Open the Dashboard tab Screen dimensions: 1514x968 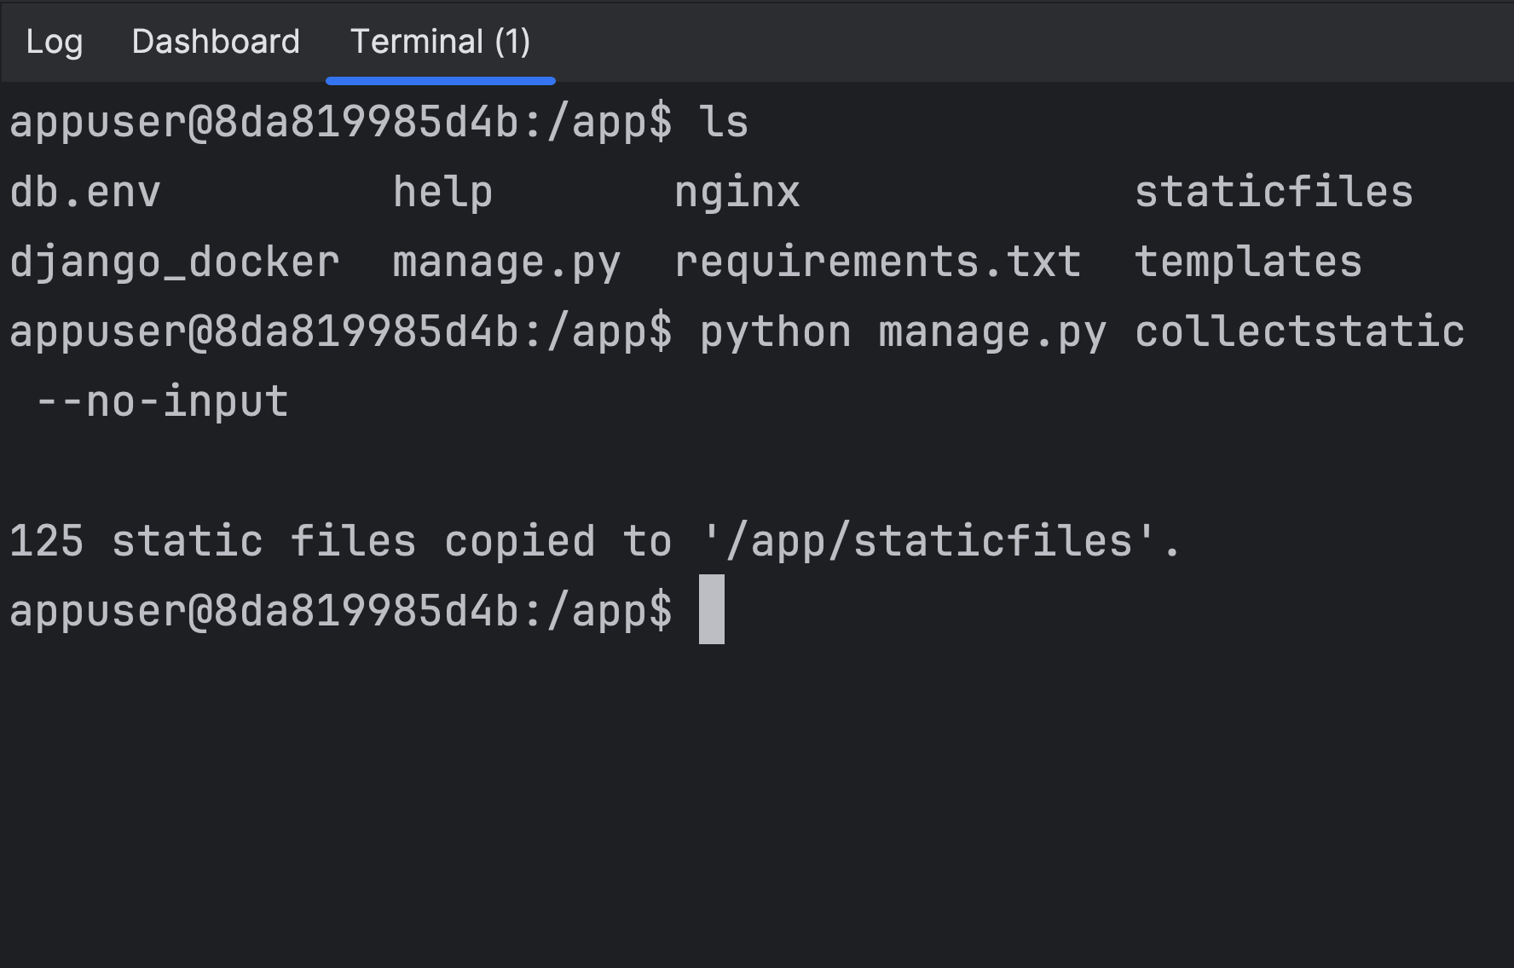[216, 42]
